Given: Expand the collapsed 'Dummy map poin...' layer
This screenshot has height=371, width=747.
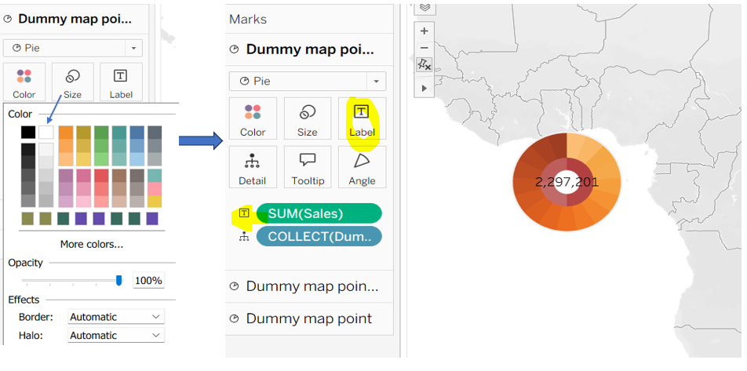Looking at the screenshot, I should click(x=312, y=286).
